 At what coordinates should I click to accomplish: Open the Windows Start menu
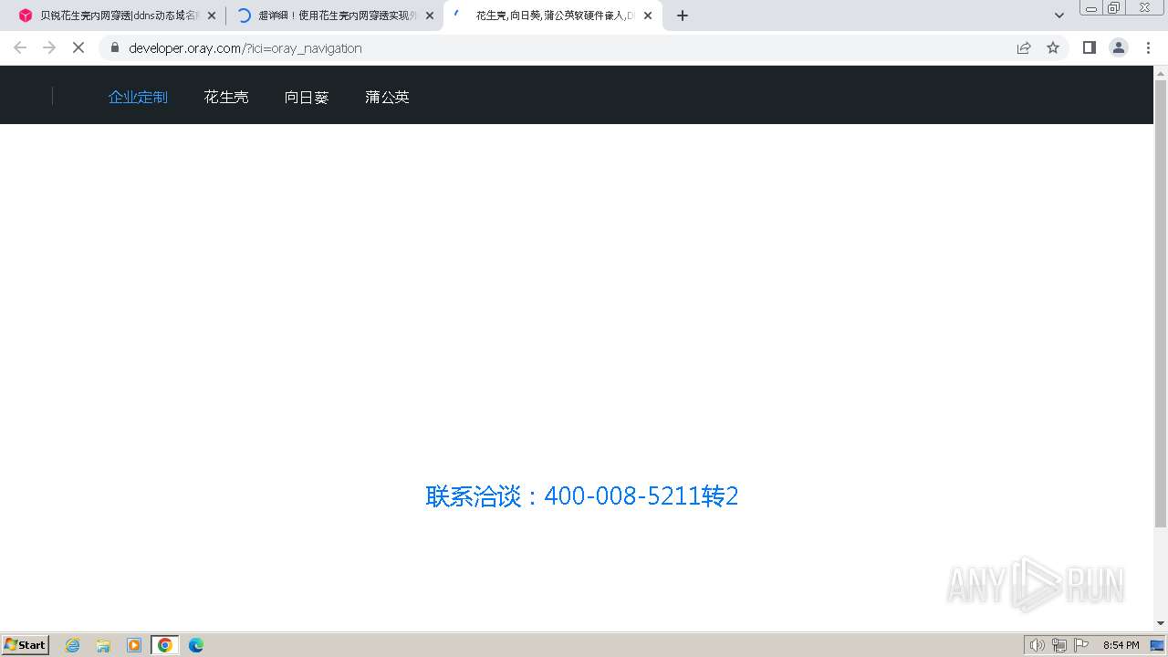[x=26, y=645]
